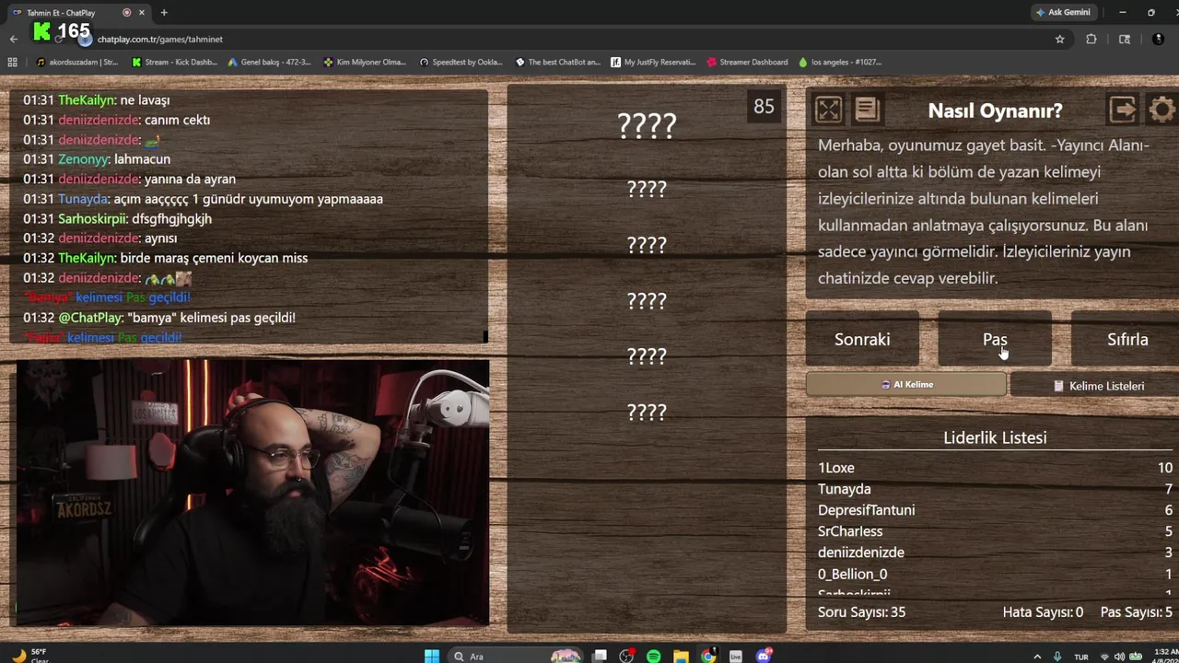Bookmark this page with the star icon

[1060, 39]
